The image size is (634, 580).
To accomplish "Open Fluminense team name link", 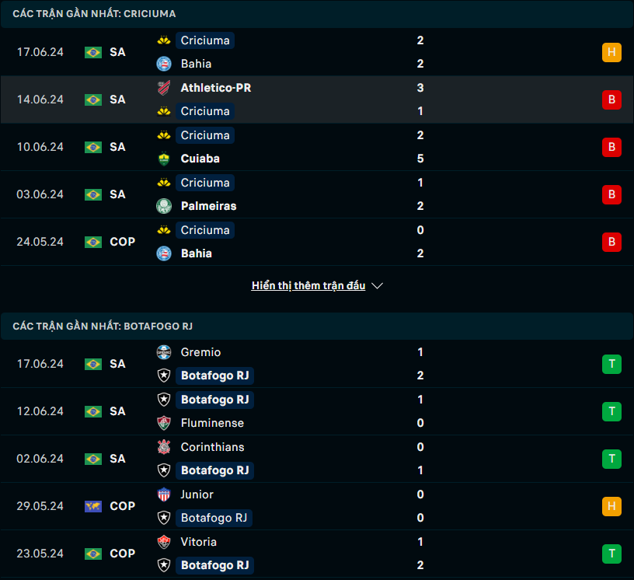I will (x=212, y=423).
